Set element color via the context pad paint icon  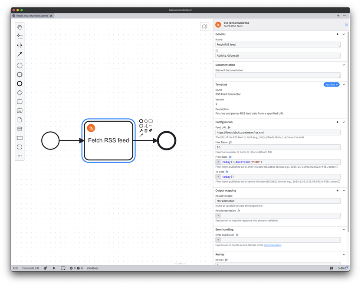tap(151, 130)
